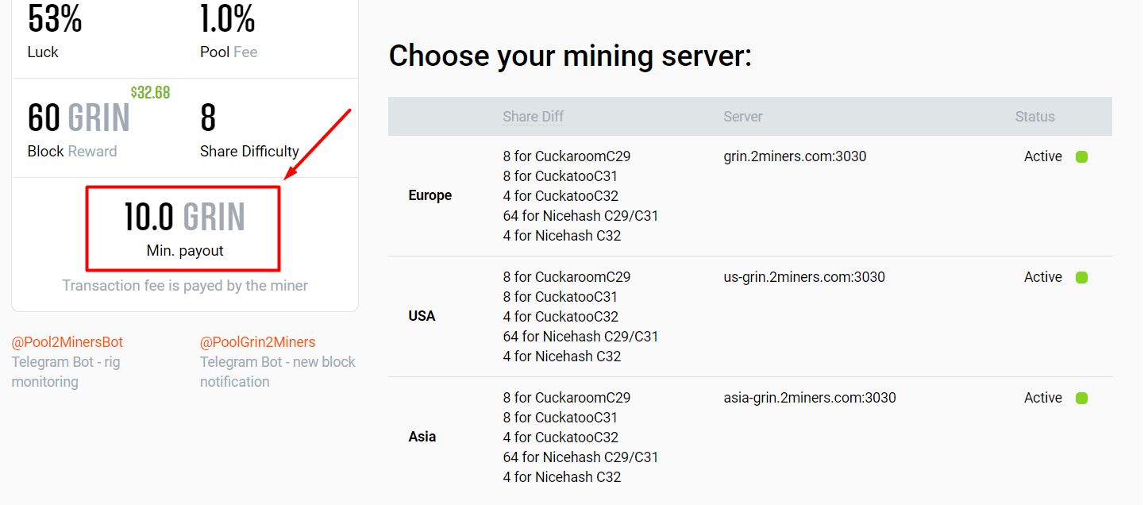Open the @Pool2MinersBot Telegram link
The image size is (1148, 505).
(67, 341)
